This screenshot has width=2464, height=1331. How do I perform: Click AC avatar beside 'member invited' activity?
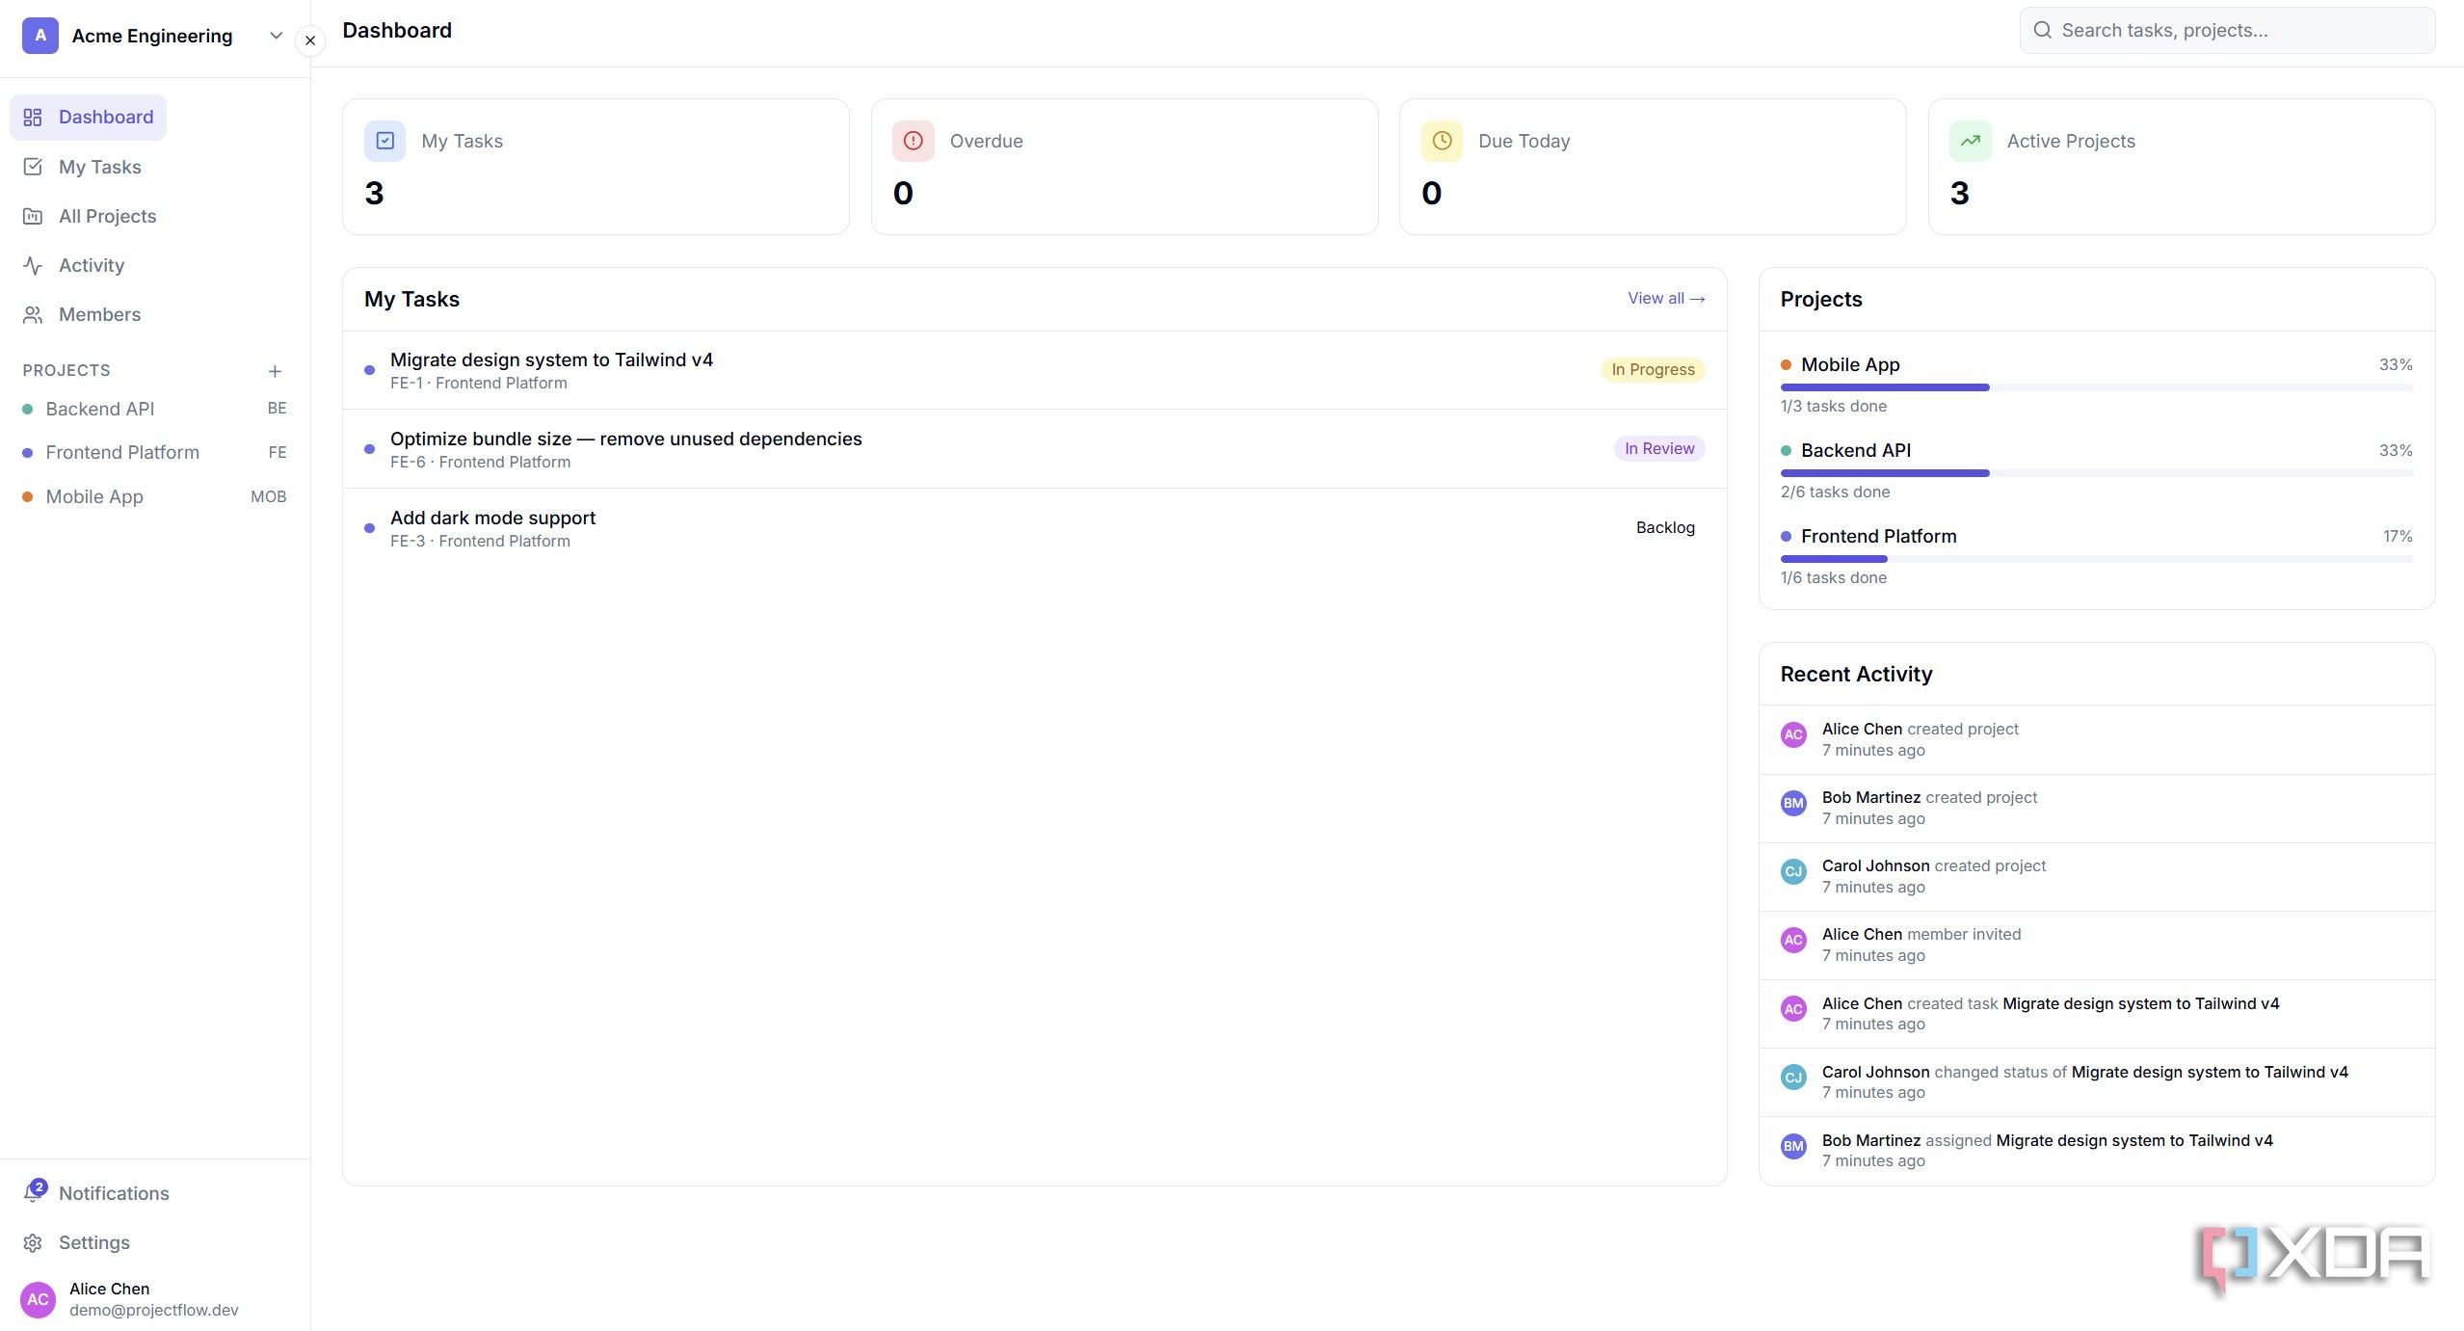tap(1793, 940)
